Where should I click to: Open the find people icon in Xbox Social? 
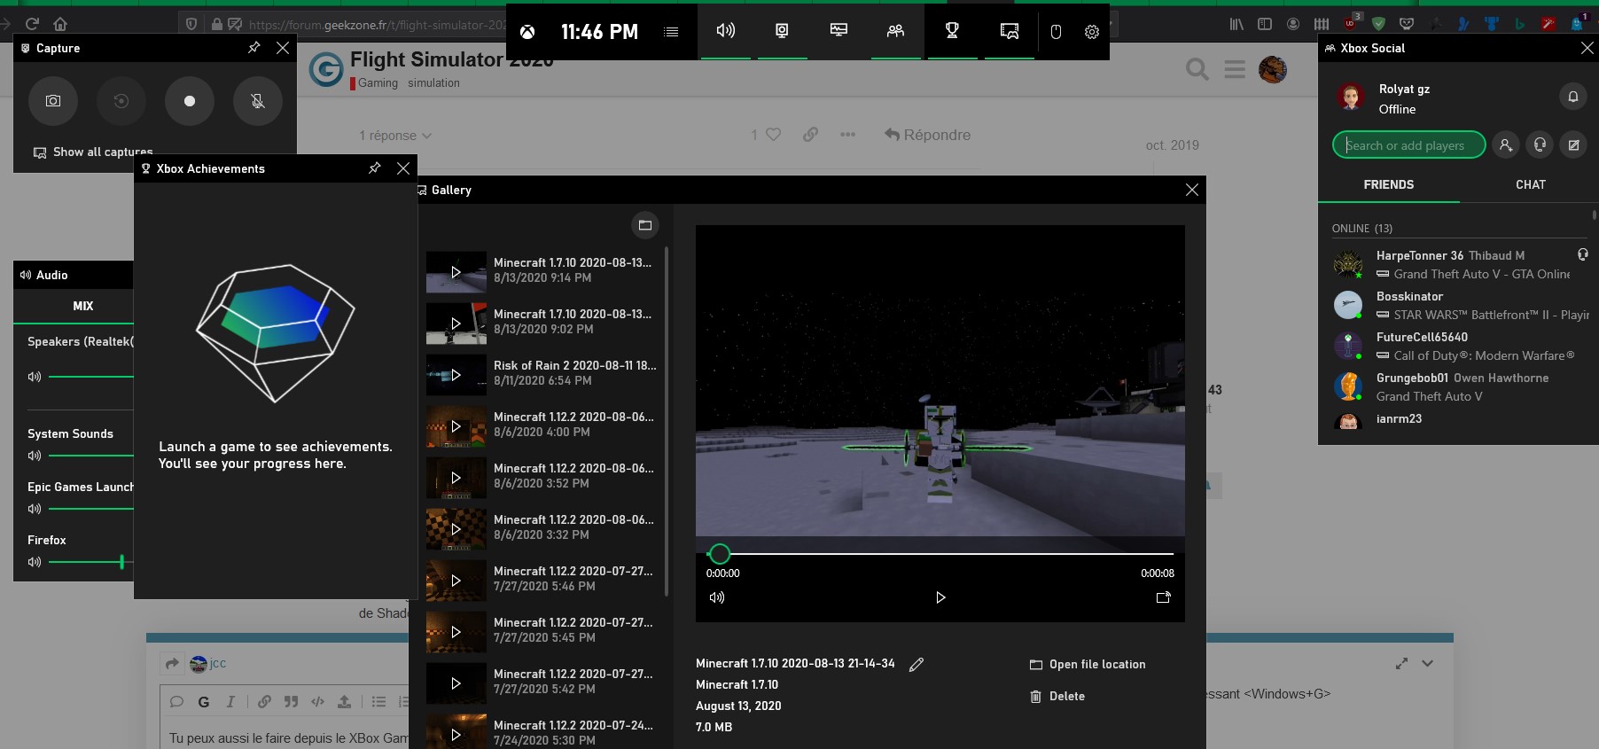pos(1506,145)
